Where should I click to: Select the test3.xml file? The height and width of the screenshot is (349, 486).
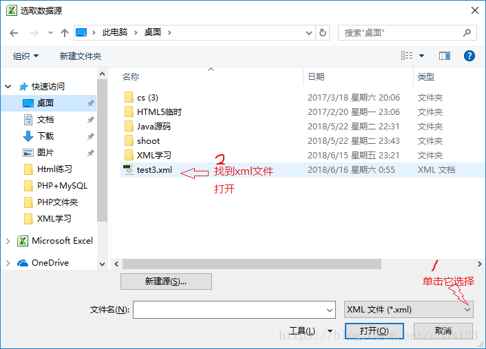click(154, 170)
